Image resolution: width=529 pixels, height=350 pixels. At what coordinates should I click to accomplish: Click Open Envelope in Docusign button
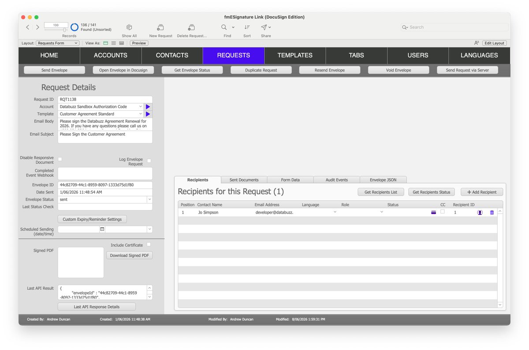coord(123,70)
